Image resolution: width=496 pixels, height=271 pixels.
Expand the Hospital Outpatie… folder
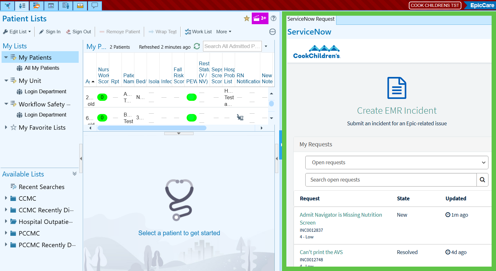(x=6, y=221)
